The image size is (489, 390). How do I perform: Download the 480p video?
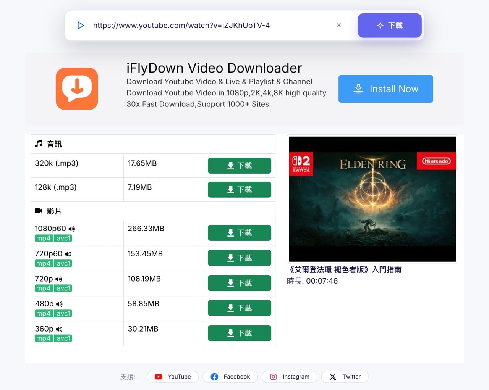click(240, 308)
